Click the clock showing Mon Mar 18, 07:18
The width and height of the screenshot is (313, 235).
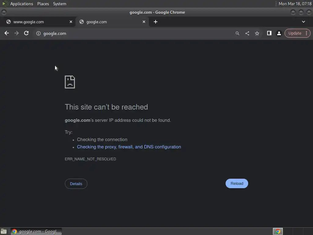pos(295,4)
